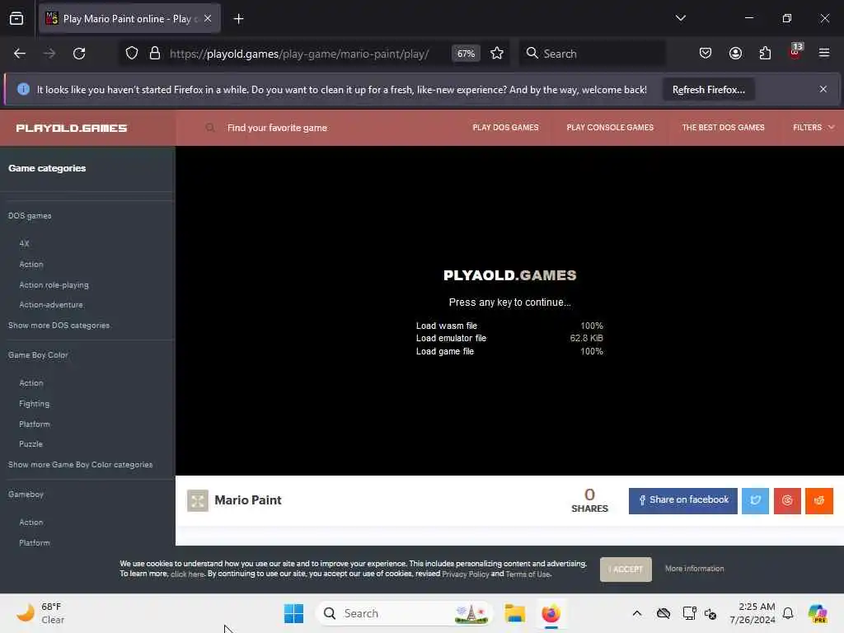Open tracking protection shield icon
The image size is (844, 633).
(x=132, y=54)
